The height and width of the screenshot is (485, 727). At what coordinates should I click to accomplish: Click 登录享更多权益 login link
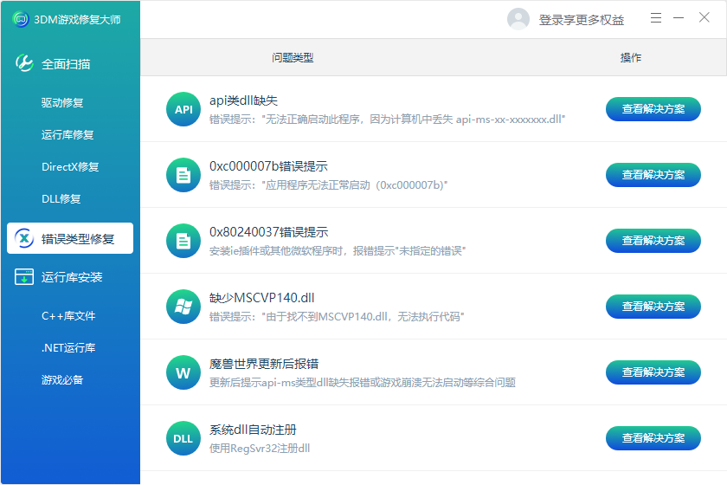click(x=581, y=20)
